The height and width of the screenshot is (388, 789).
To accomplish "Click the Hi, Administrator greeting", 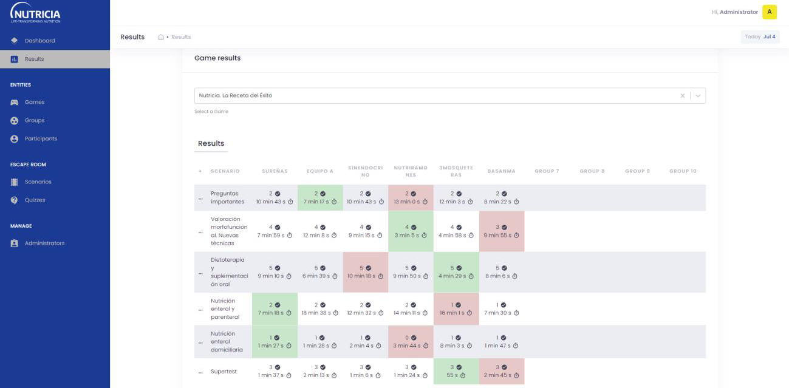I will click(735, 12).
